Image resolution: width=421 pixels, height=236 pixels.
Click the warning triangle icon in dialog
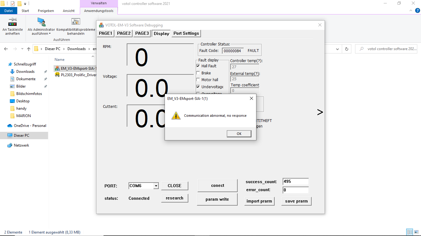click(176, 116)
